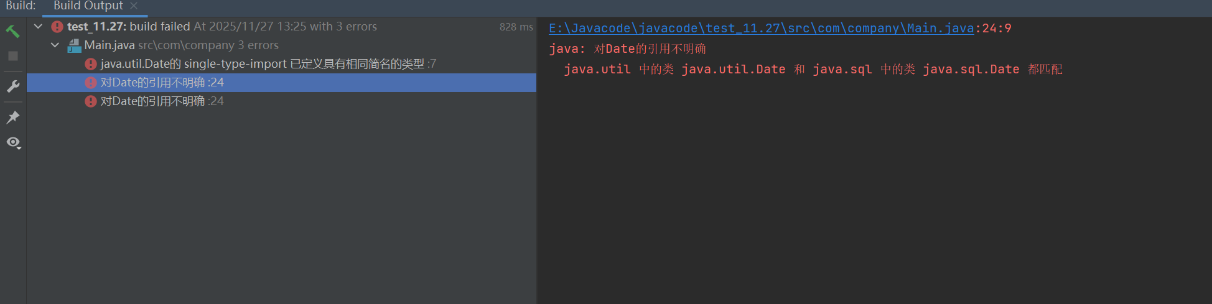Click the Main.java file node
This screenshot has height=304, width=1212.
(110, 45)
